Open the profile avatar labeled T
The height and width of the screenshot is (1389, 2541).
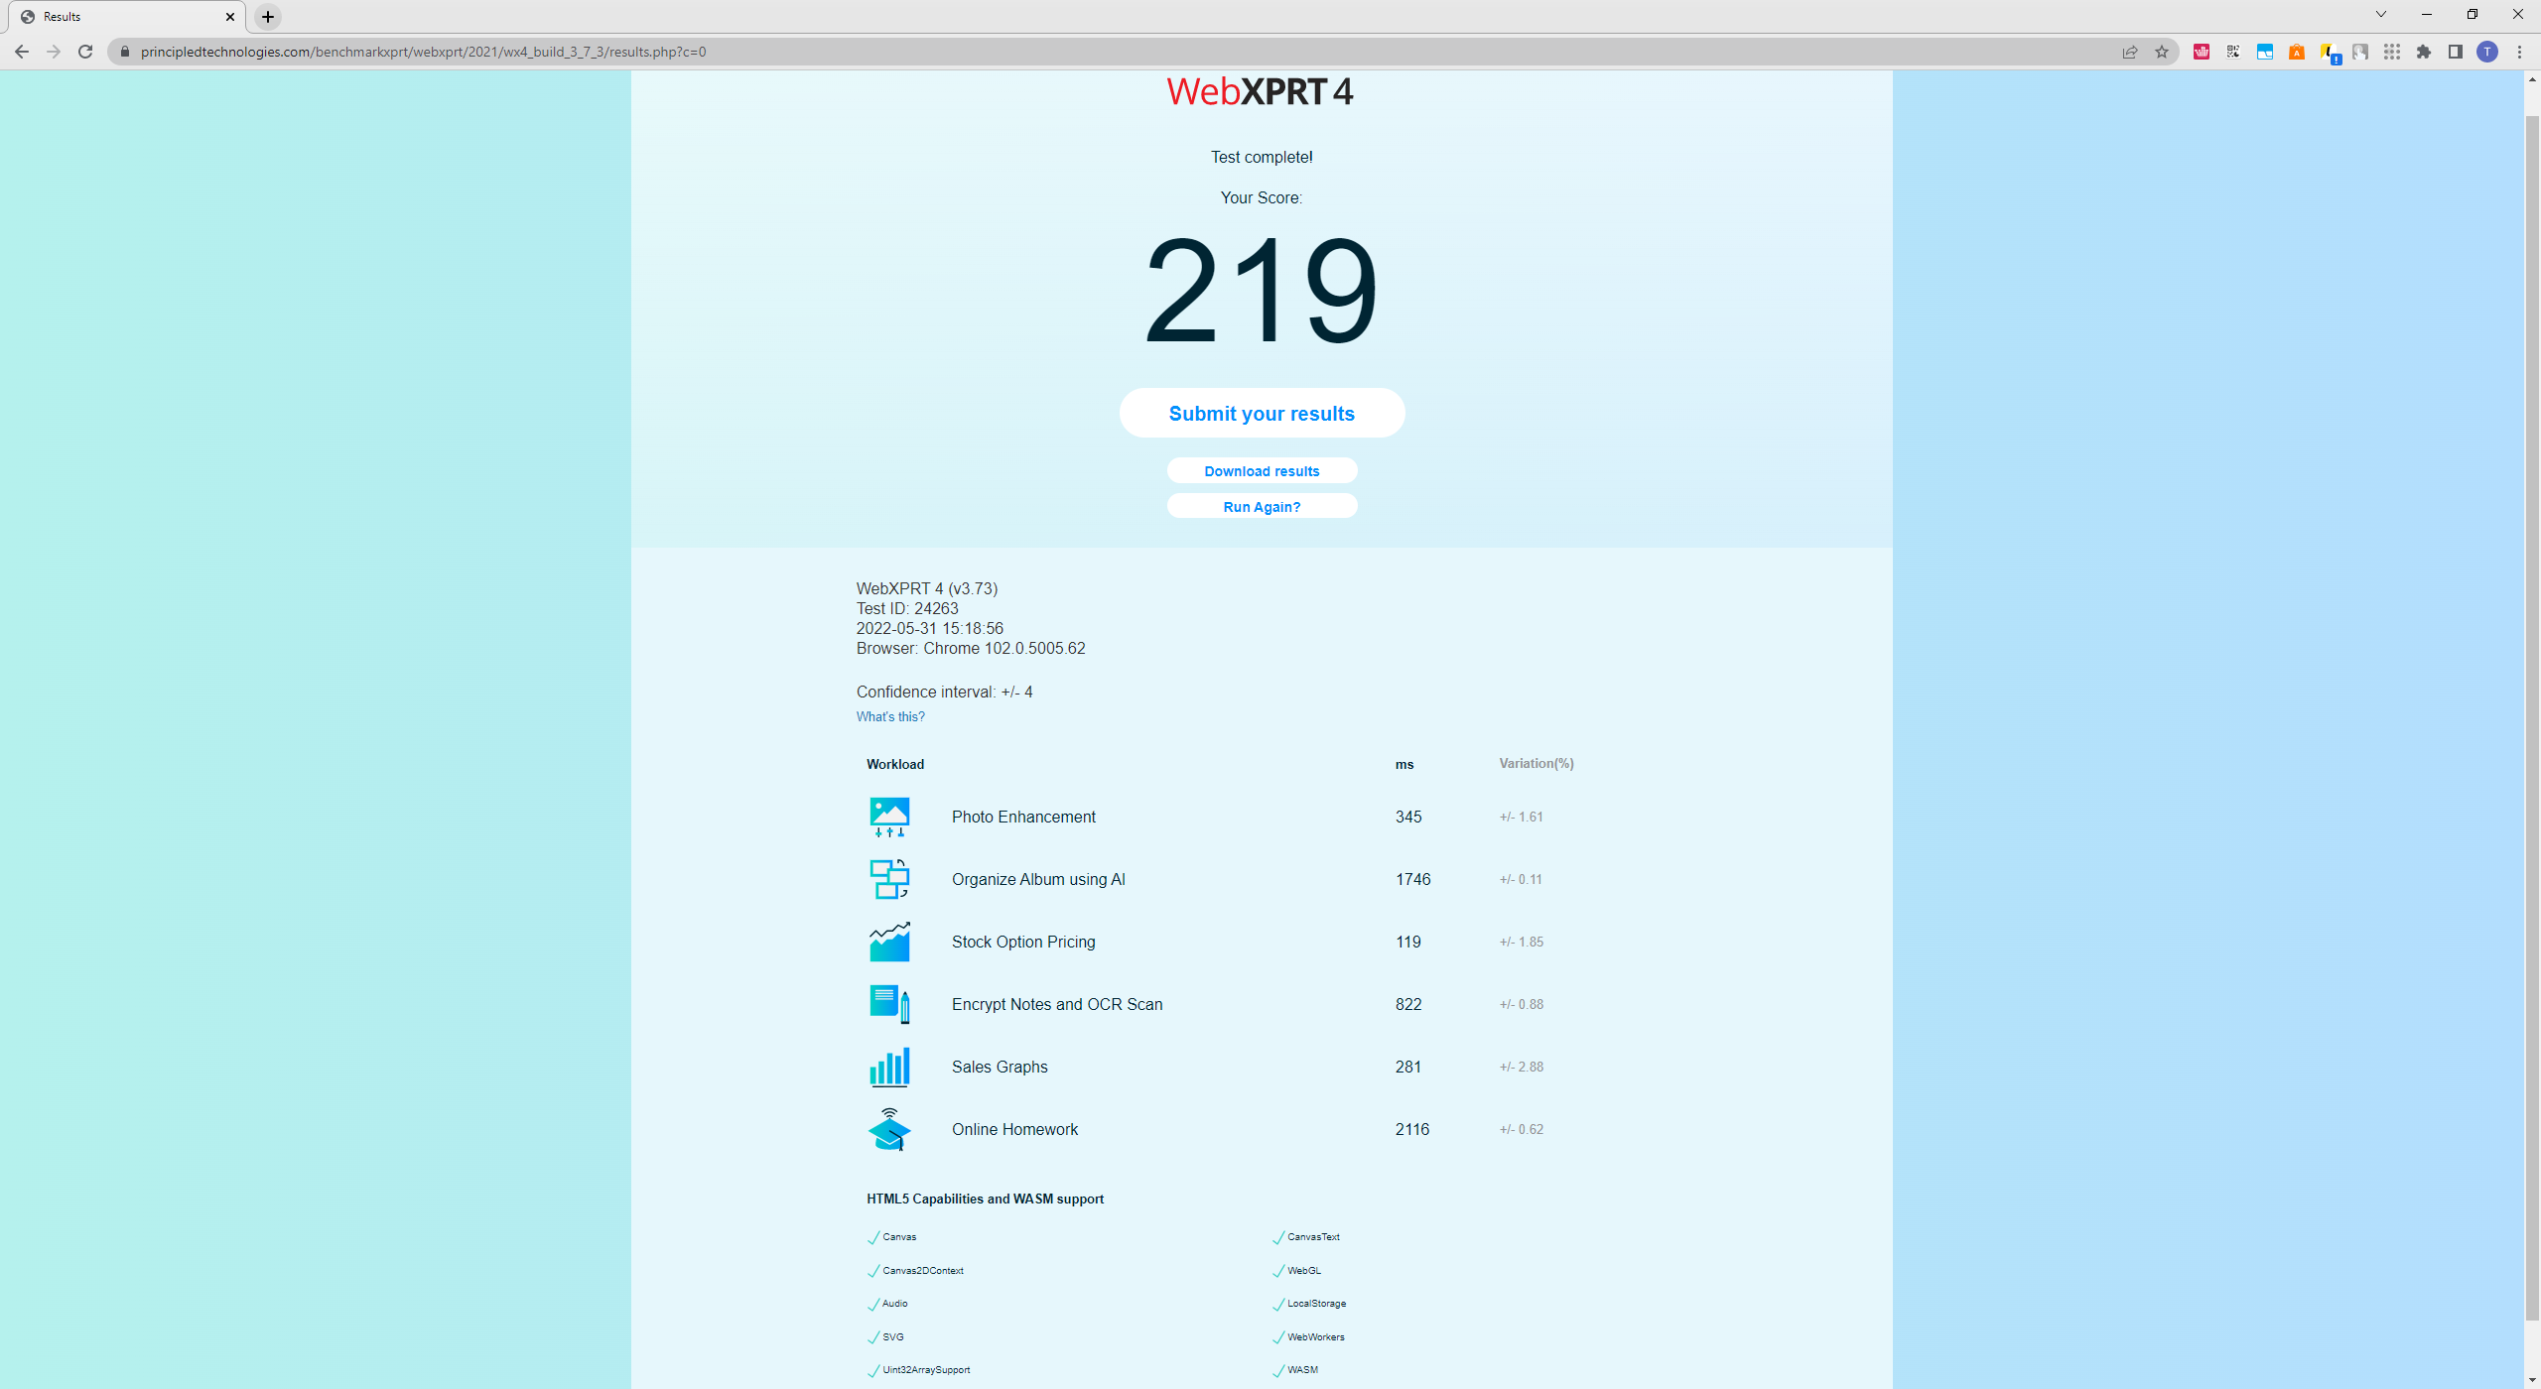point(2487,52)
